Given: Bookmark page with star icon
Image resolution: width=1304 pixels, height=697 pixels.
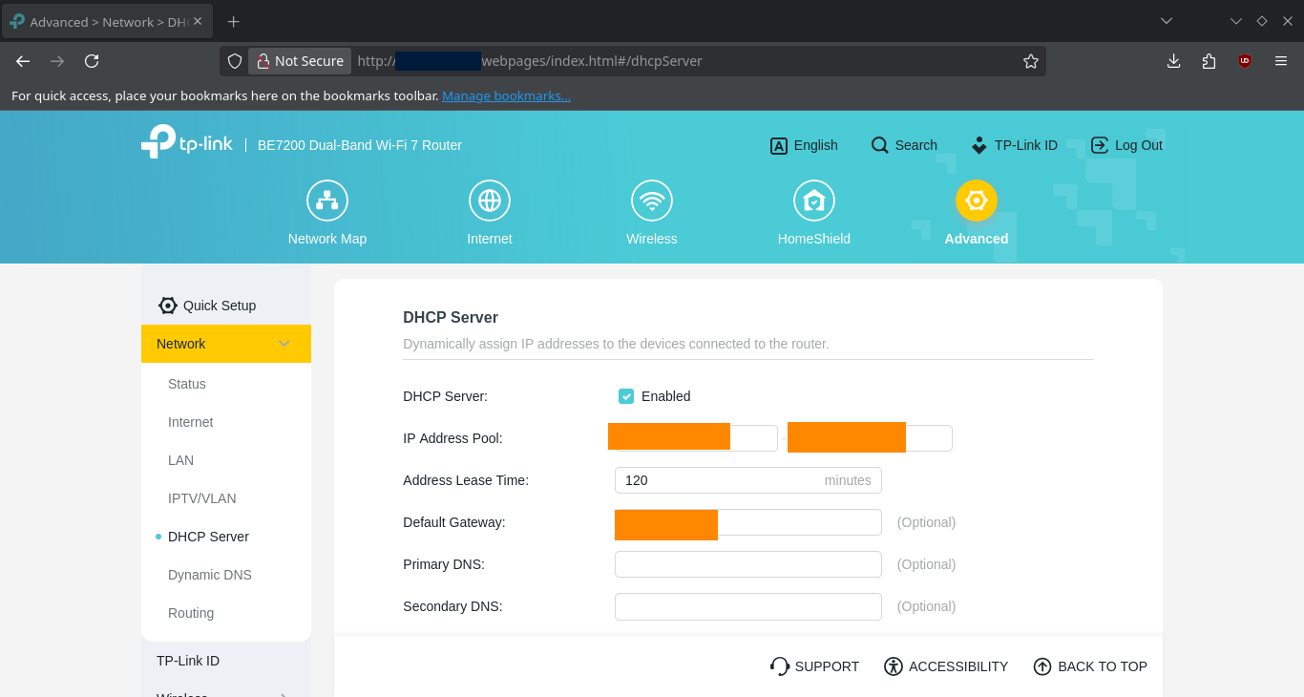Looking at the screenshot, I should point(1031,61).
